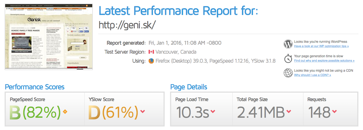
Task: Select the PageSpeed Score B (82%) box
Action: (x=45, y=109)
